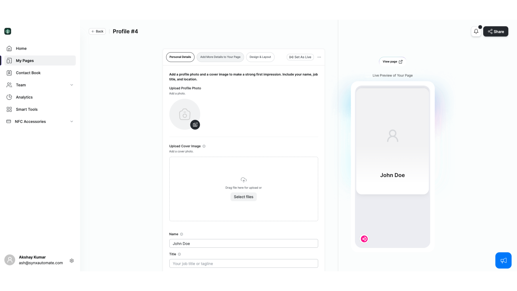Open the Analytics menu item

[x=24, y=97]
